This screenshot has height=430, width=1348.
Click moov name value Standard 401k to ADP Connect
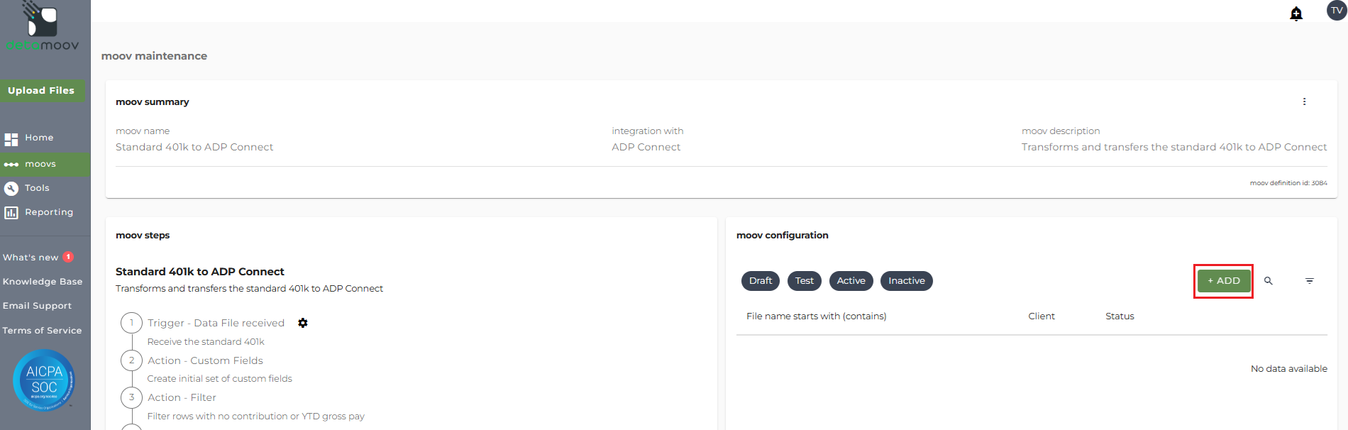(194, 147)
